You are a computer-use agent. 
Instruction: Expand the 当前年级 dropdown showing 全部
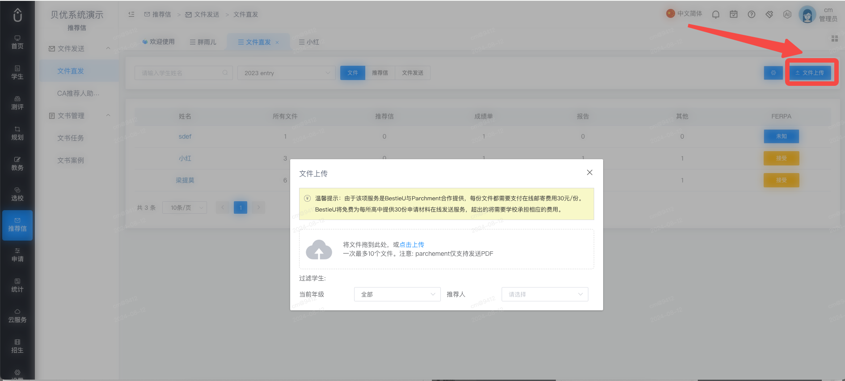397,294
